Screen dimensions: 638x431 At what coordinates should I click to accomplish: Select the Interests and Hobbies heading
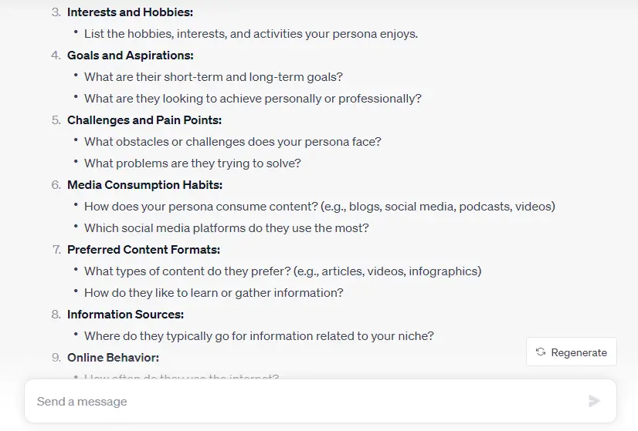click(x=130, y=12)
